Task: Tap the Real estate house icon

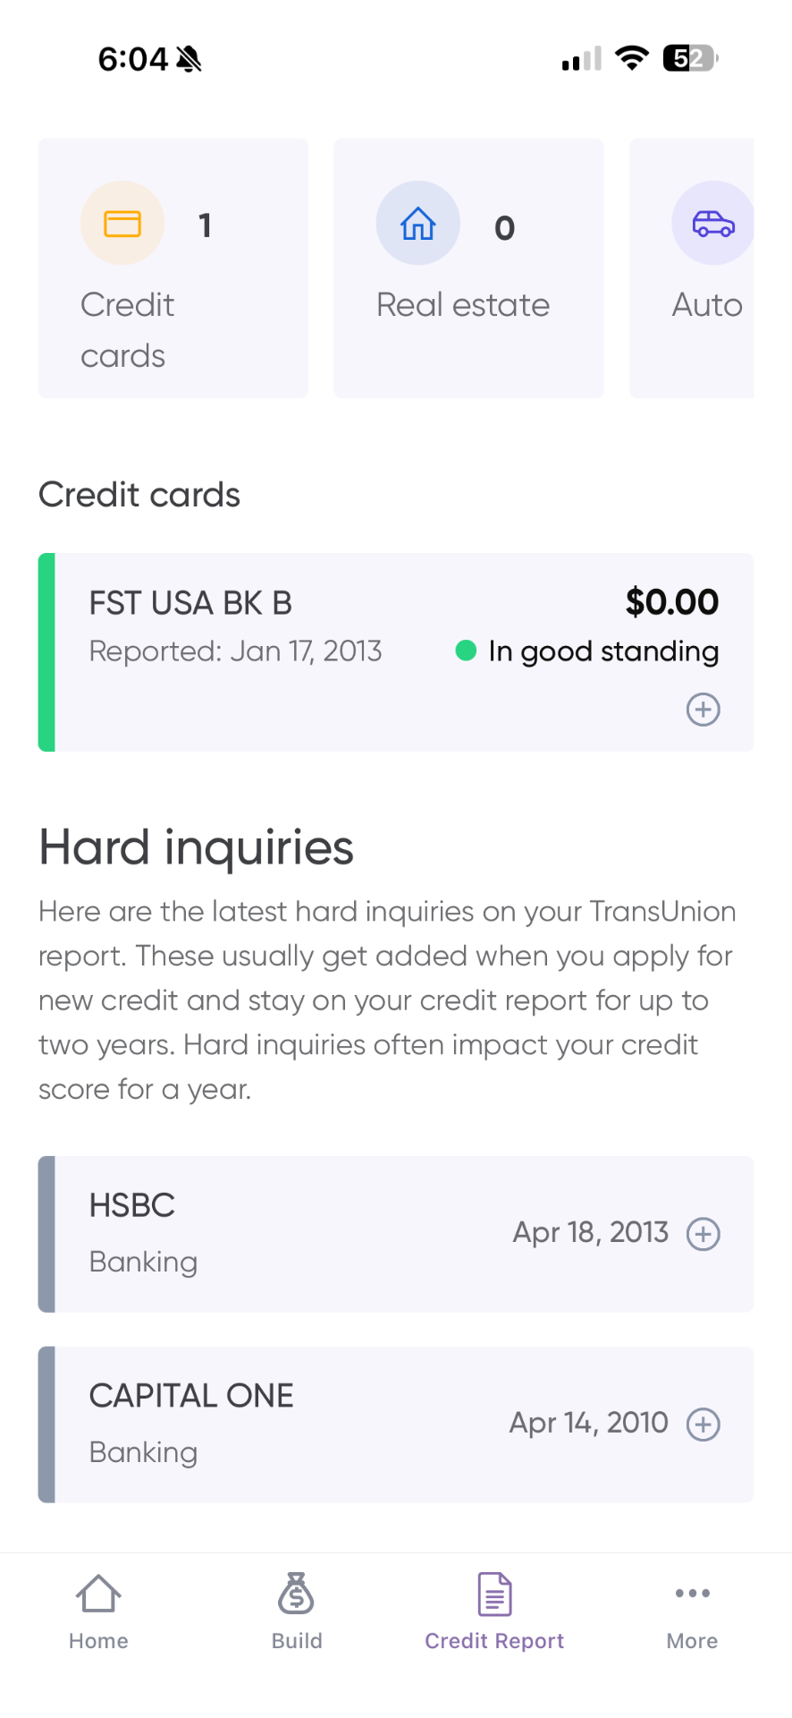Action: click(x=417, y=223)
